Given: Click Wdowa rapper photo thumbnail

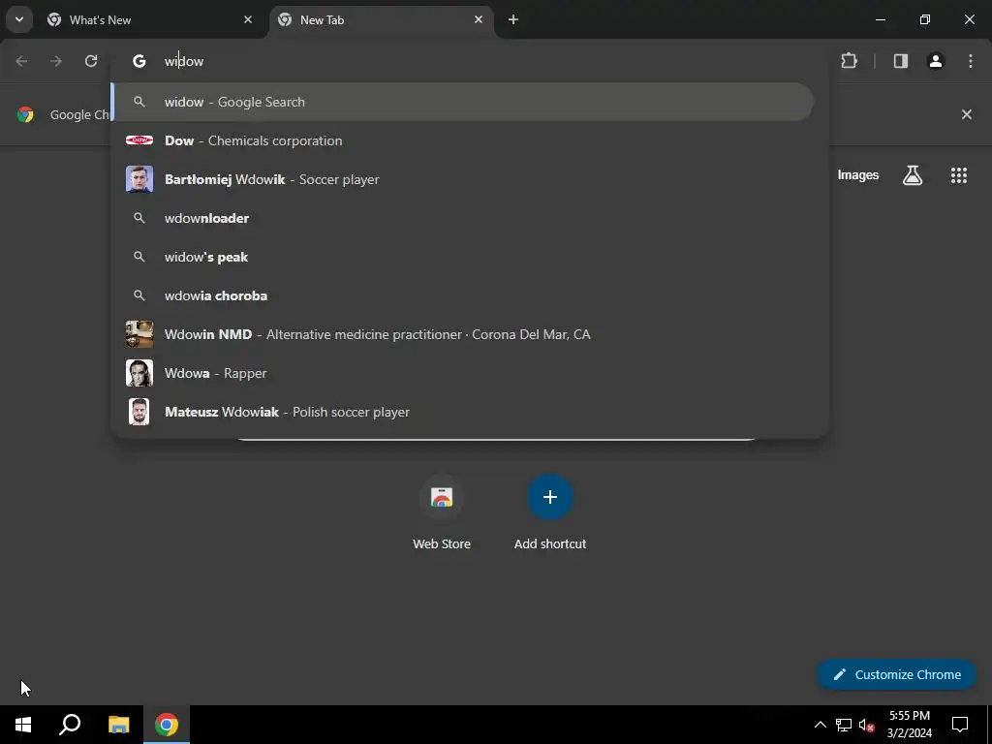Looking at the screenshot, I should (139, 373).
